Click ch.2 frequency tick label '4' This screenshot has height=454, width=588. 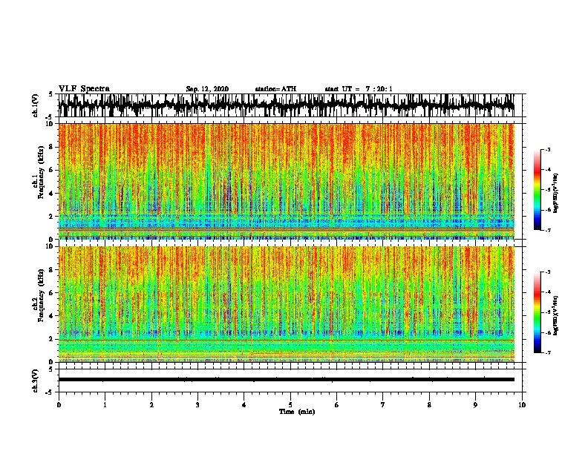[52, 316]
